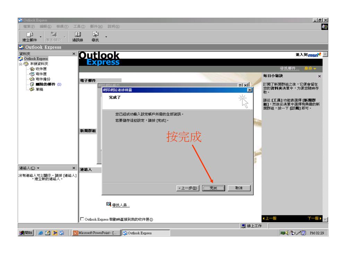The image size is (355, 266).
Task: Launch Windows Media Player from quick launch
Action: 54,233
